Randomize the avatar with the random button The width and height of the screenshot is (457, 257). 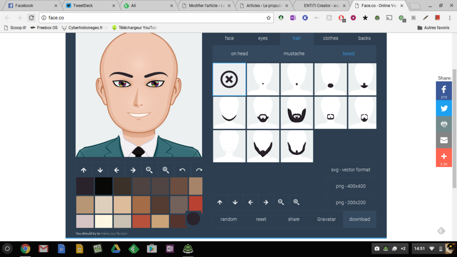coord(228,219)
